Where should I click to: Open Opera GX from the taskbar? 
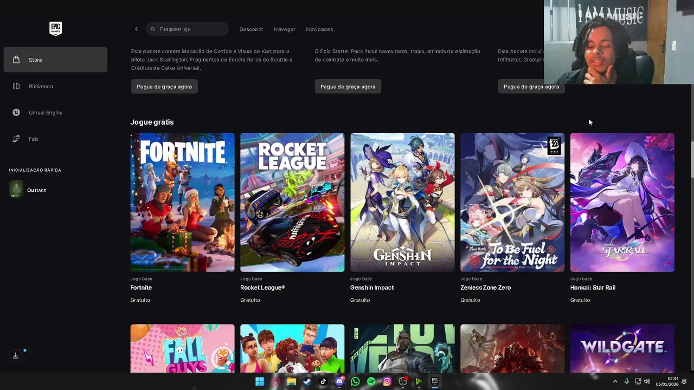(275, 381)
